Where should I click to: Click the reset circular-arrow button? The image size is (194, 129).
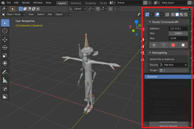pos(163,45)
